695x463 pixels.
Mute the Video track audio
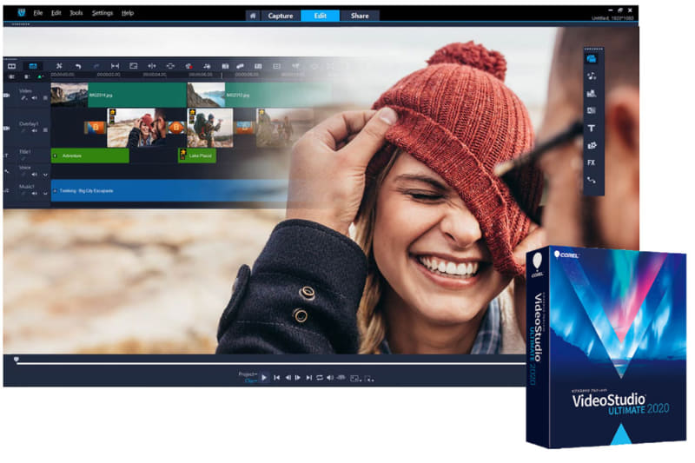tap(34, 98)
